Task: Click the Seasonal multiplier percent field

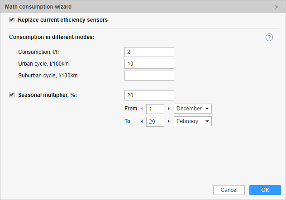Action: click(x=149, y=95)
